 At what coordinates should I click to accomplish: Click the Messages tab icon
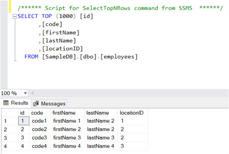36,103
